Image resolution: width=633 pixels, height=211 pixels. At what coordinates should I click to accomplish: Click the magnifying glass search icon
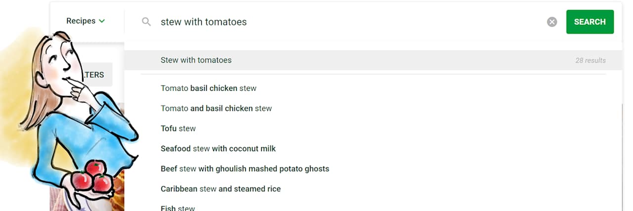[146, 22]
